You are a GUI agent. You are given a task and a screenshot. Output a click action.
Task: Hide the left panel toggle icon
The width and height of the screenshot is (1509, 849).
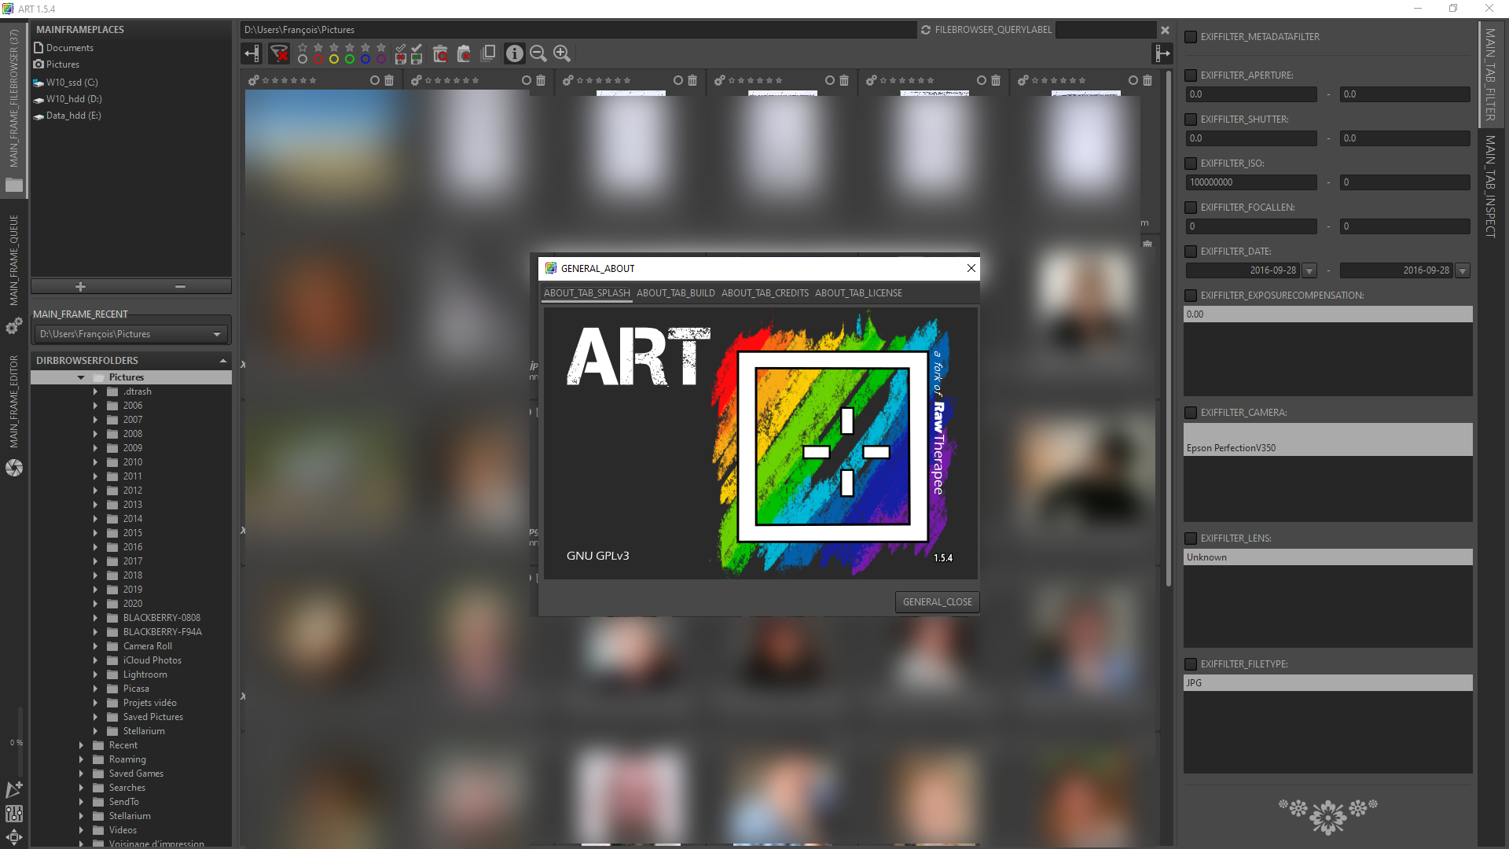pos(251,53)
